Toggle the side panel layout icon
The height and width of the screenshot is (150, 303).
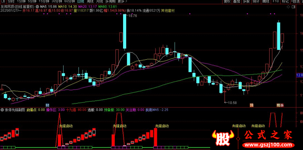[294, 7]
